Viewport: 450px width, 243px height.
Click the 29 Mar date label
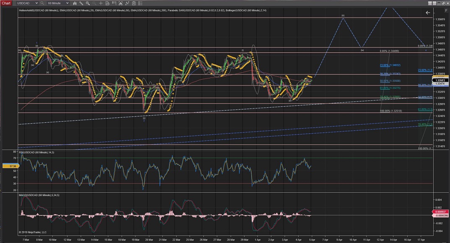pyautogui.click(x=244, y=240)
